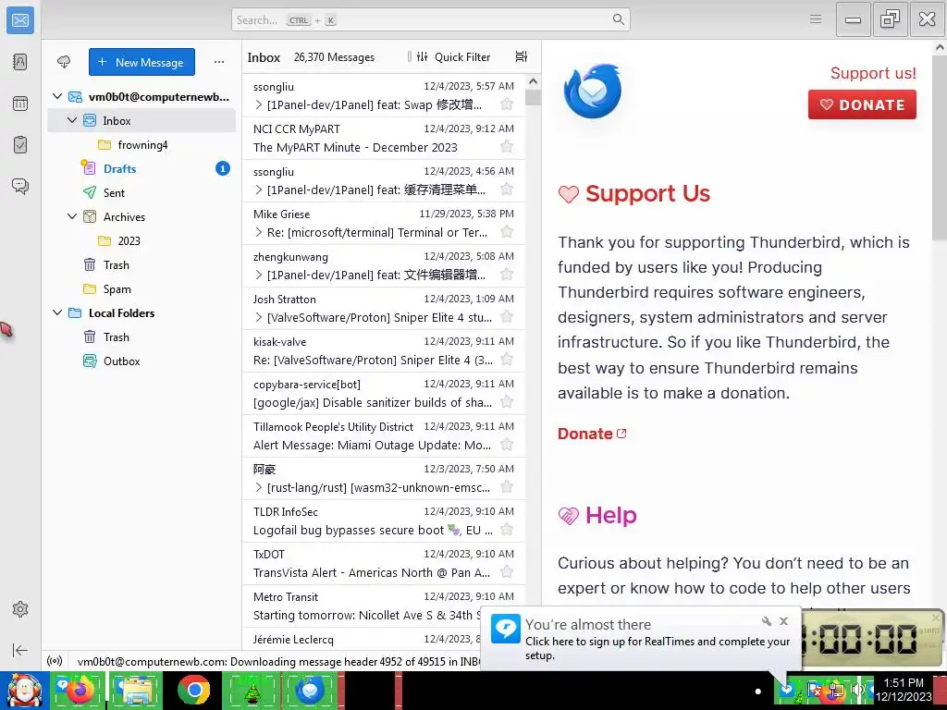Click Get Messages cloud icon
The image size is (947, 710).
tap(64, 62)
